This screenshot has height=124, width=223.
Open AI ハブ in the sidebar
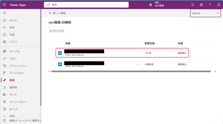(x=13, y=109)
